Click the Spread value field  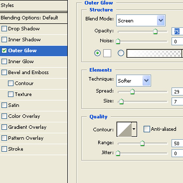pyautogui.click(x=178, y=91)
